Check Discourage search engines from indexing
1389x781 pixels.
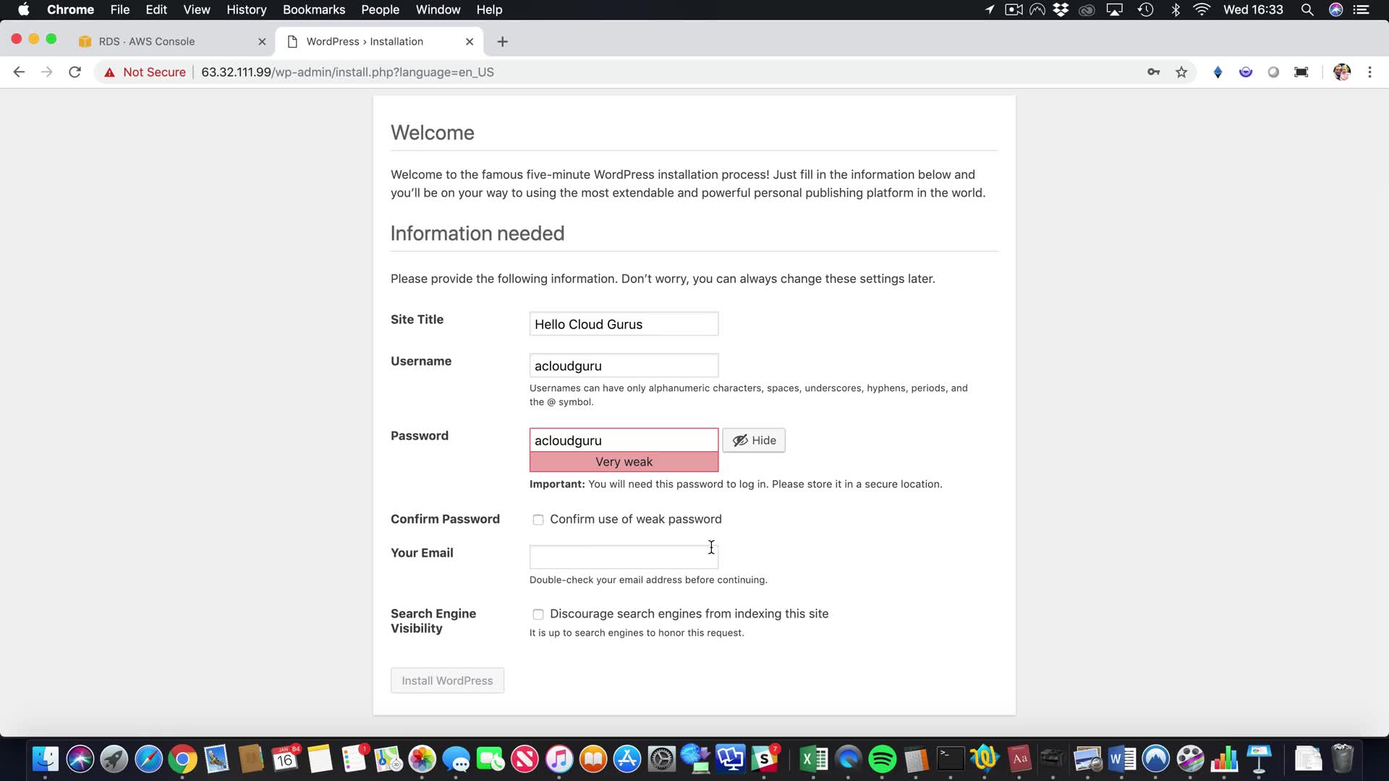pyautogui.click(x=538, y=615)
